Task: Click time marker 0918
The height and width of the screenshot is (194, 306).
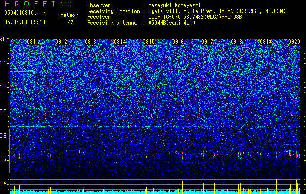Action: [x=236, y=42]
